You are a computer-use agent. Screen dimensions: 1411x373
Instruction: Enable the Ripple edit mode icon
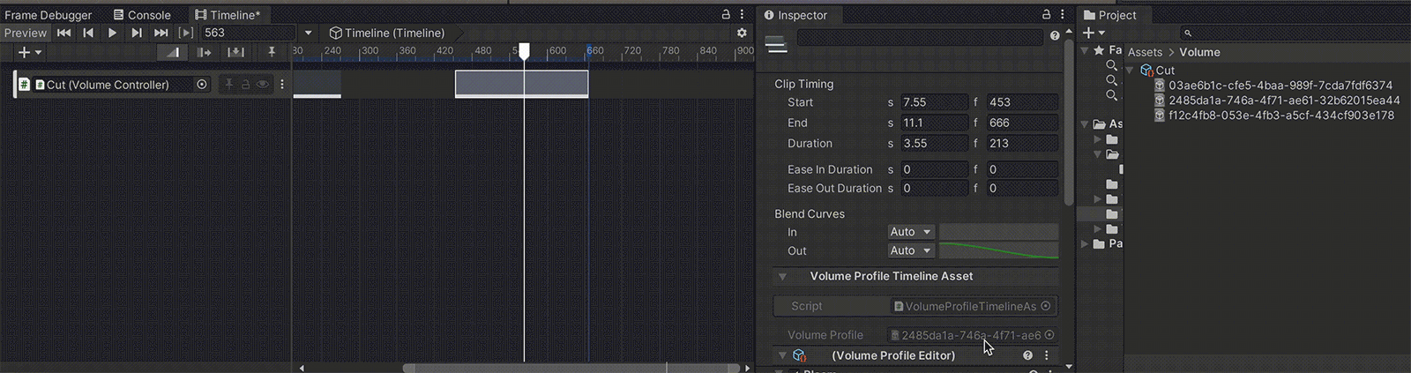click(204, 52)
